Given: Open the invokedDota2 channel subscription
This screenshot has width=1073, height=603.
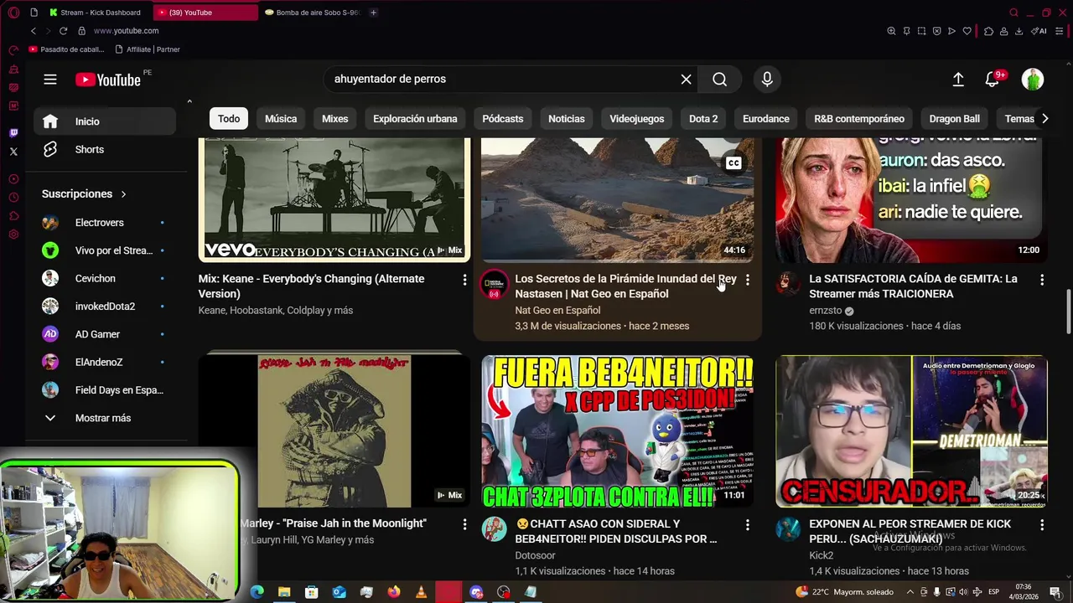Looking at the screenshot, I should 105,307.
